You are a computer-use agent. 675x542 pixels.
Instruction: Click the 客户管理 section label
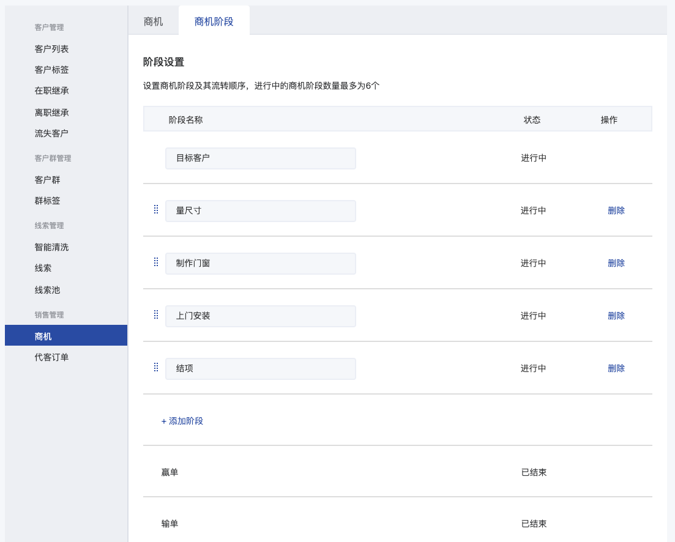point(49,28)
